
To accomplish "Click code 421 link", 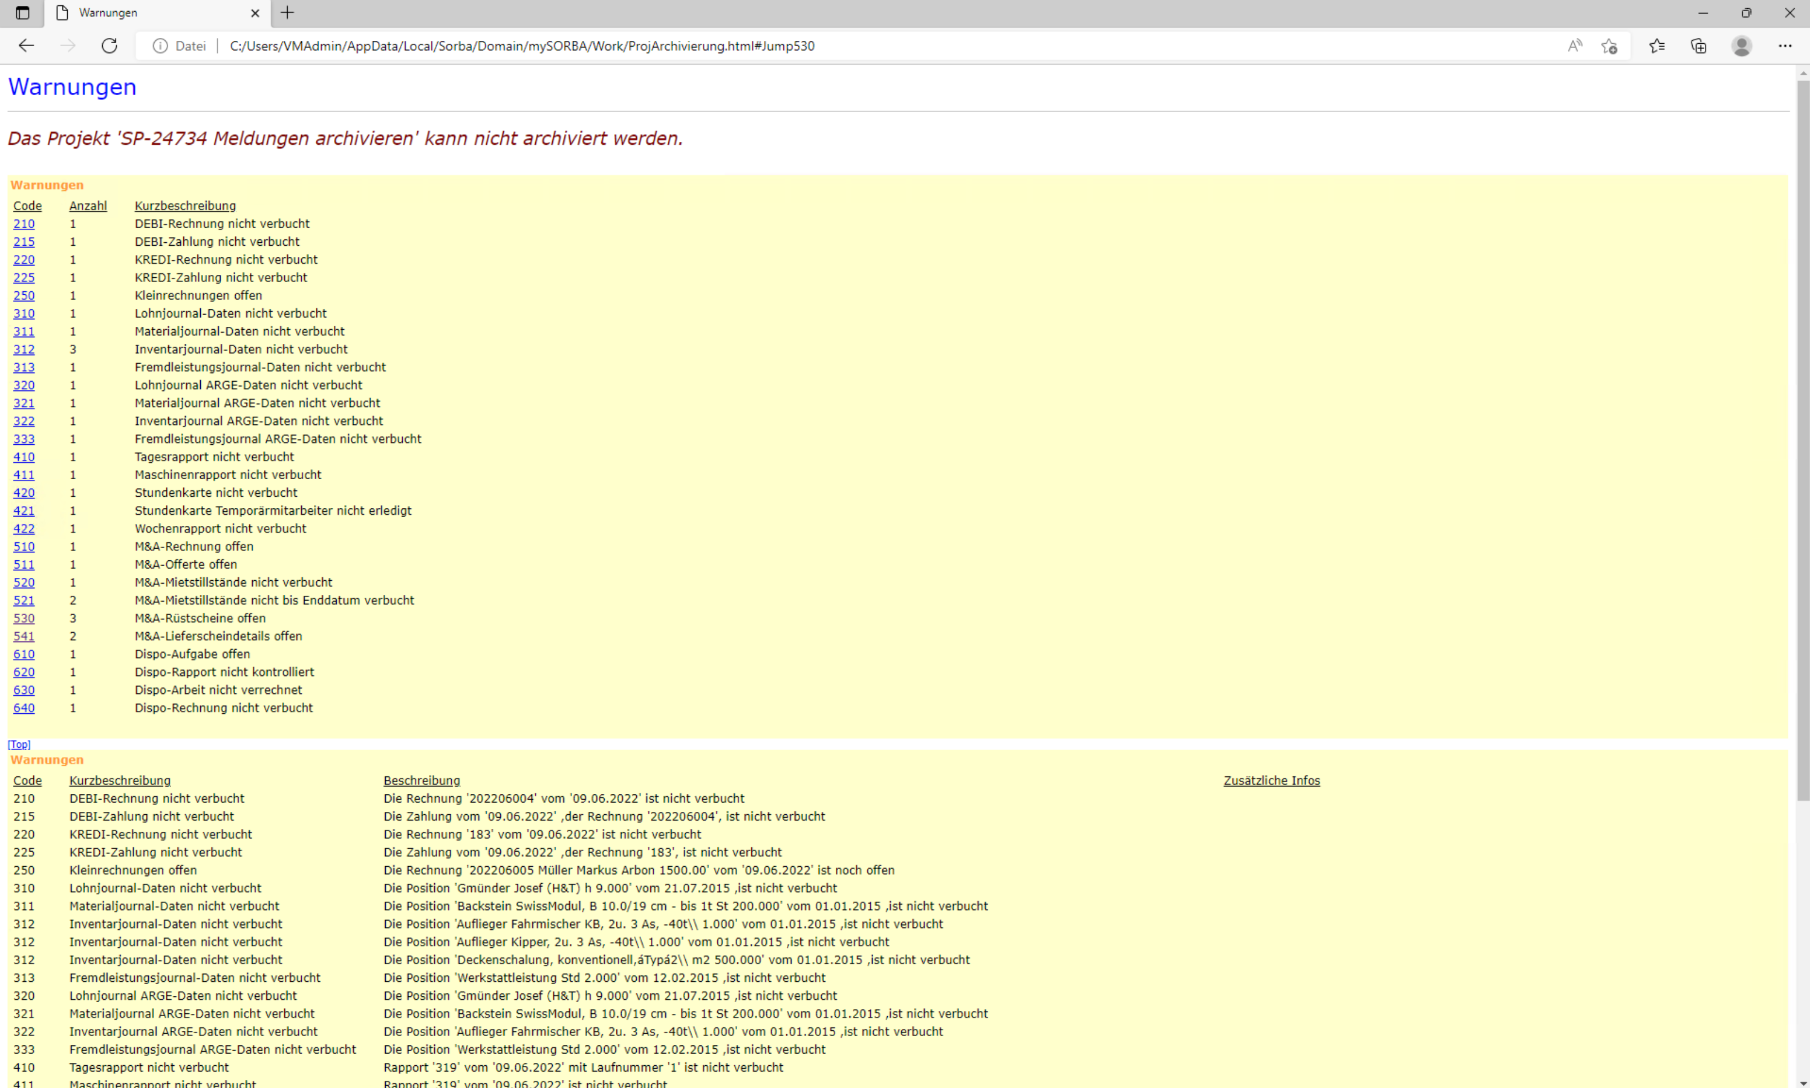I will click(x=23, y=511).
